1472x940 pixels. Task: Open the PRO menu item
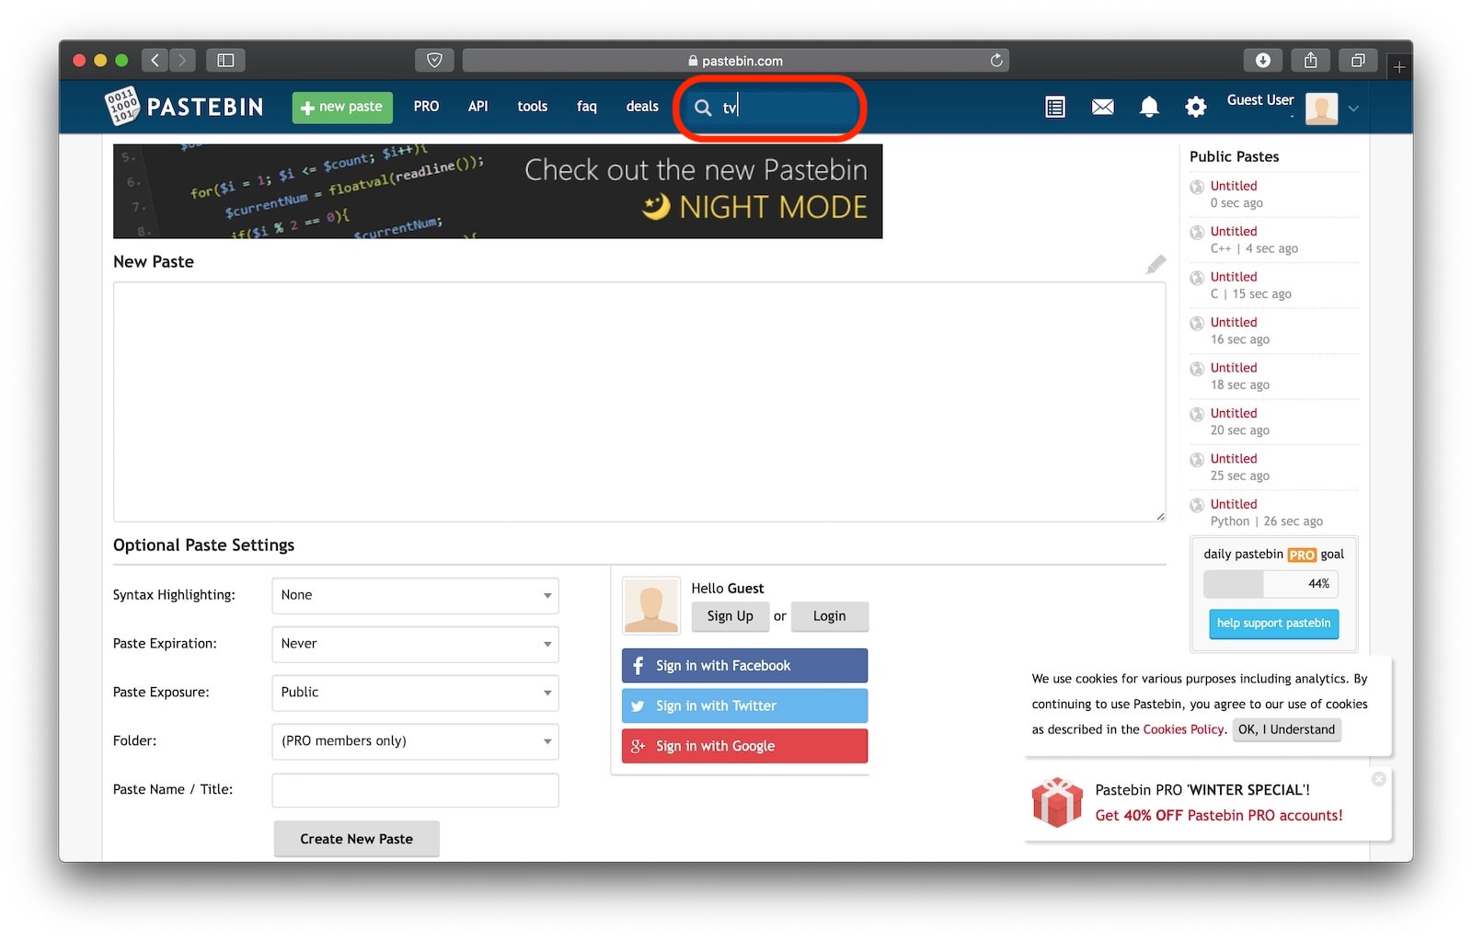click(x=426, y=107)
